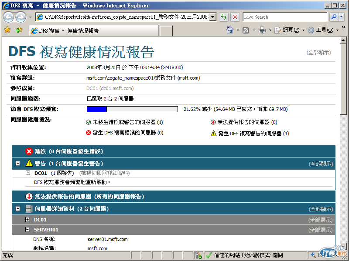The width and height of the screenshot is (349, 261).
Task: Click the Refresh page icon
Action: [x=224, y=17]
